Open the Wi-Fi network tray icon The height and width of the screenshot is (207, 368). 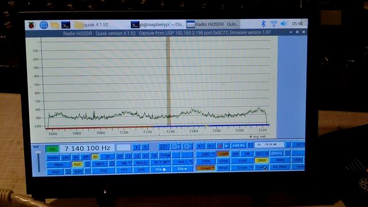coord(274,24)
